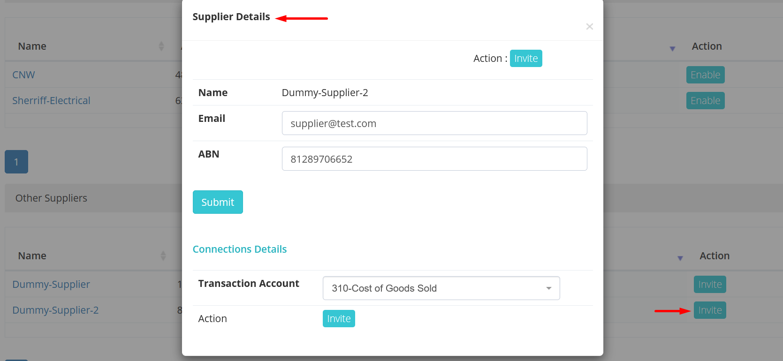The height and width of the screenshot is (361, 783).
Task: Select the Dummy-Supplier link
Action: [x=51, y=285]
